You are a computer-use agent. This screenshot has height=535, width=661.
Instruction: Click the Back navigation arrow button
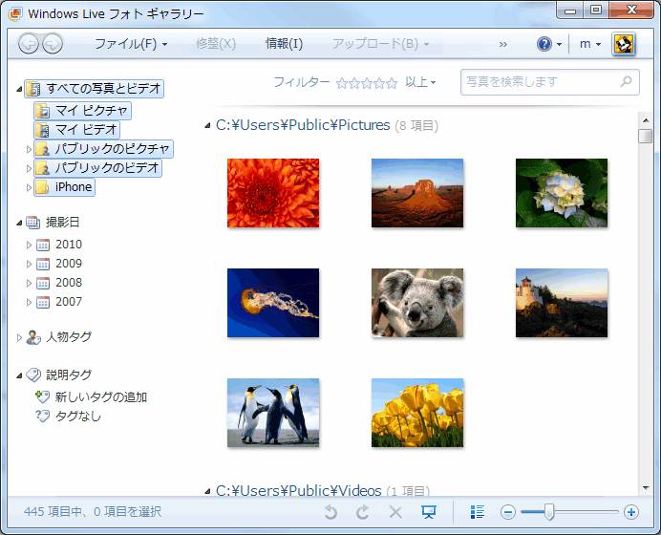coord(29,44)
